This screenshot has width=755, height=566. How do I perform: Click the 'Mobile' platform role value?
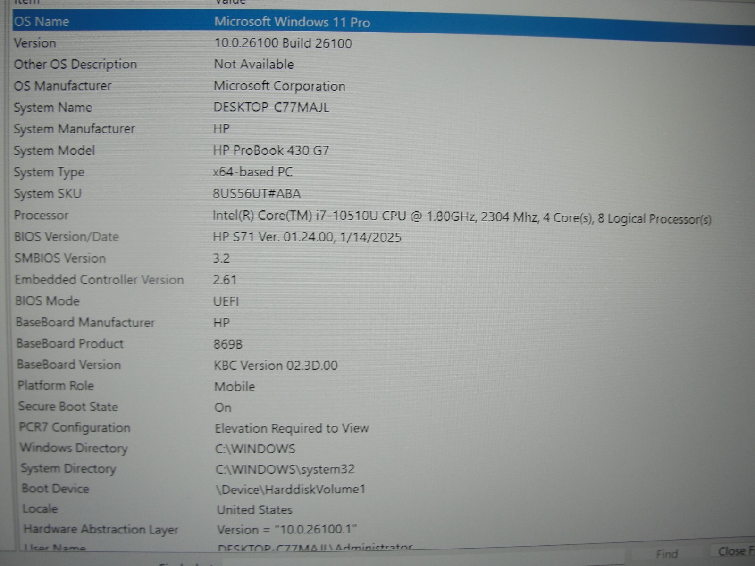[x=235, y=387]
